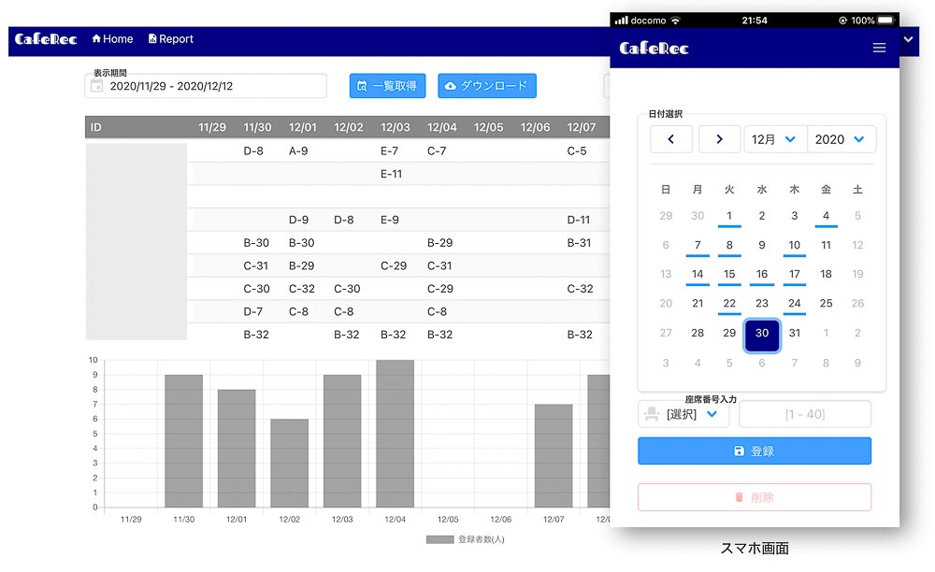Click the seat icon beside the seat selector
The height and width of the screenshot is (572, 935).
[x=652, y=414]
